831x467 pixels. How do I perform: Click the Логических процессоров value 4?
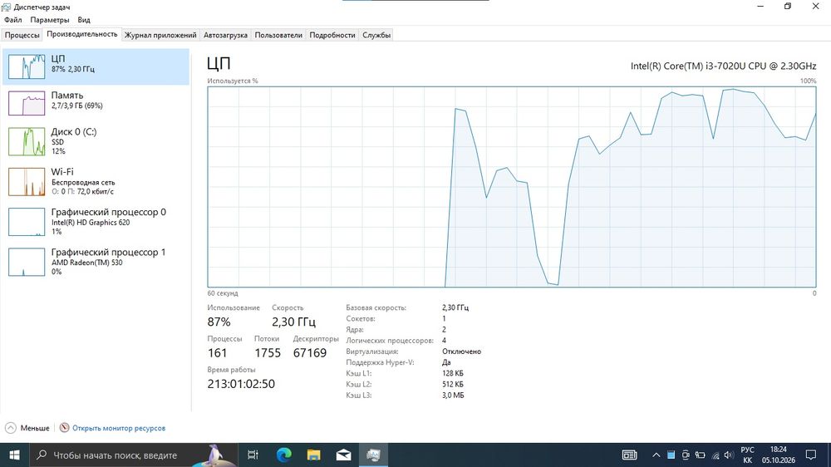point(444,341)
